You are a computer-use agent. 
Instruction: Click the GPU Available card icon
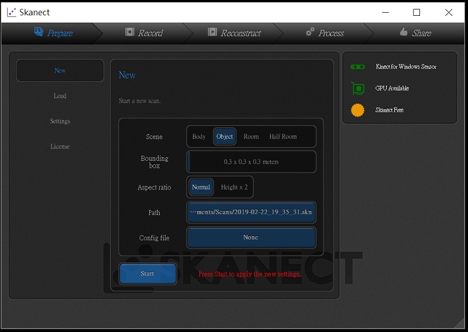[357, 88]
